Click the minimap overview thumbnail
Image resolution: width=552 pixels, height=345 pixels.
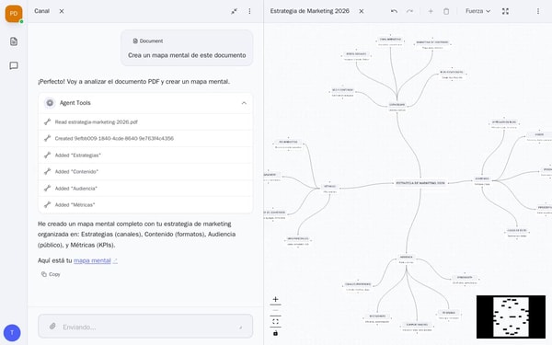(511, 316)
